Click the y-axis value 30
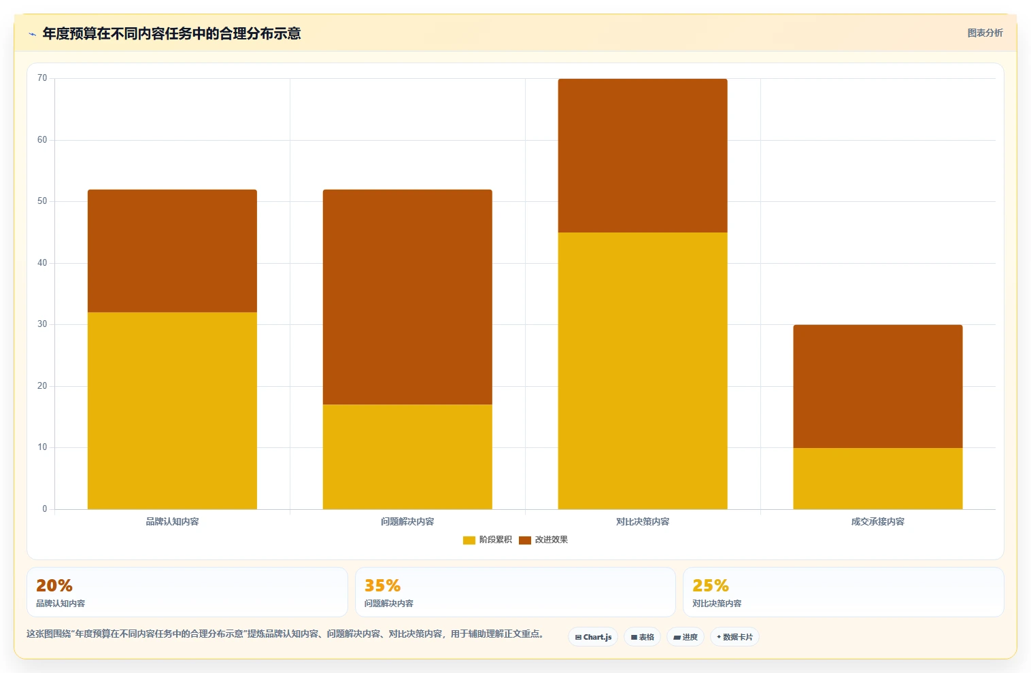 coord(42,324)
